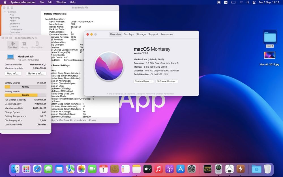The height and width of the screenshot is (177, 283).
Task: Open Music app in the dock
Action: point(158,169)
